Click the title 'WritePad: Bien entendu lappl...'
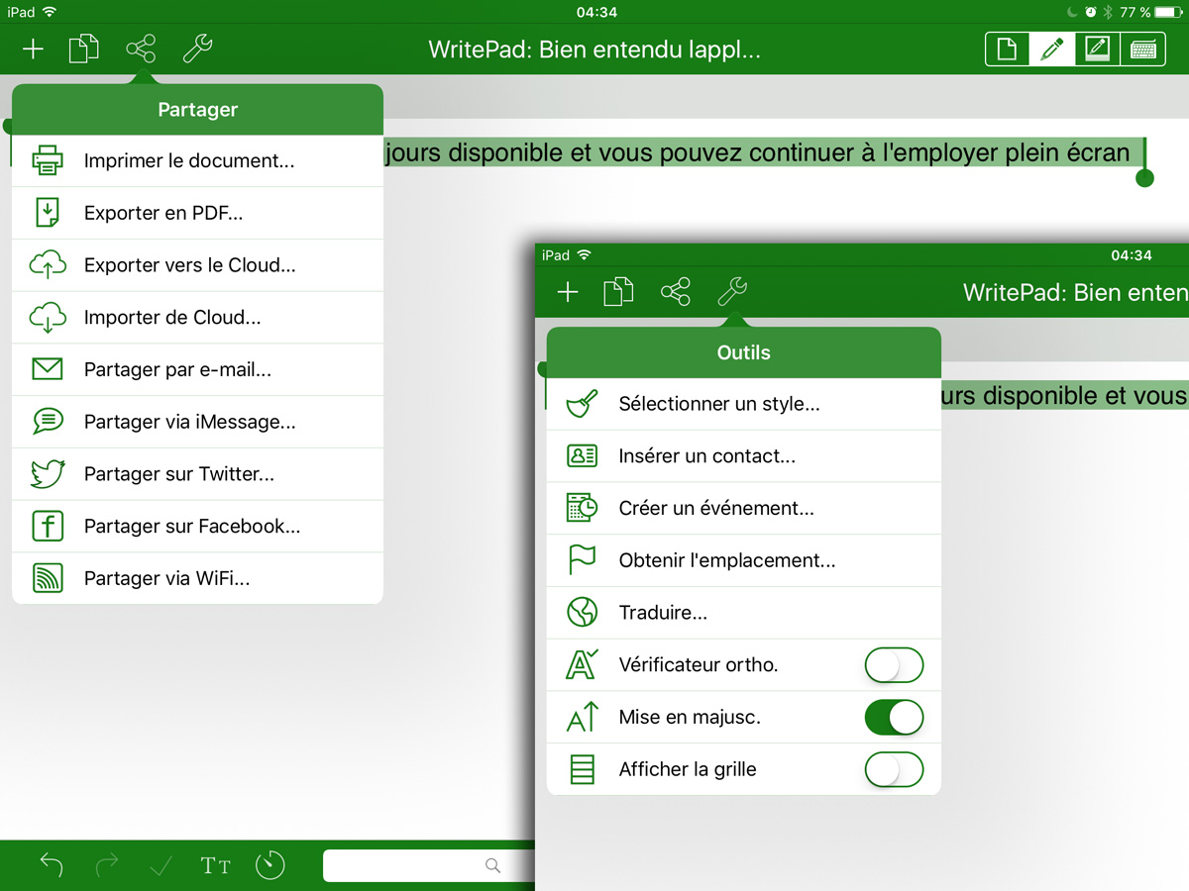This screenshot has height=891, width=1189. [x=594, y=49]
